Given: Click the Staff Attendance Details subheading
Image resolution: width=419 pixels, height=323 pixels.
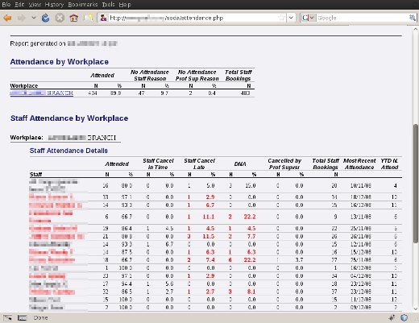Looking at the screenshot, I should point(68,151).
